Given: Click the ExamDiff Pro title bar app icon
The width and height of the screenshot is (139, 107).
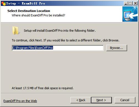Looking at the screenshot, I should 4,3.
